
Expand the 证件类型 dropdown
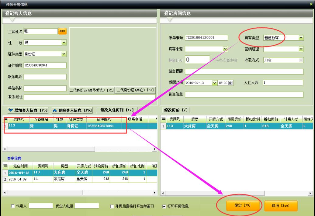pyautogui.click(x=64, y=54)
